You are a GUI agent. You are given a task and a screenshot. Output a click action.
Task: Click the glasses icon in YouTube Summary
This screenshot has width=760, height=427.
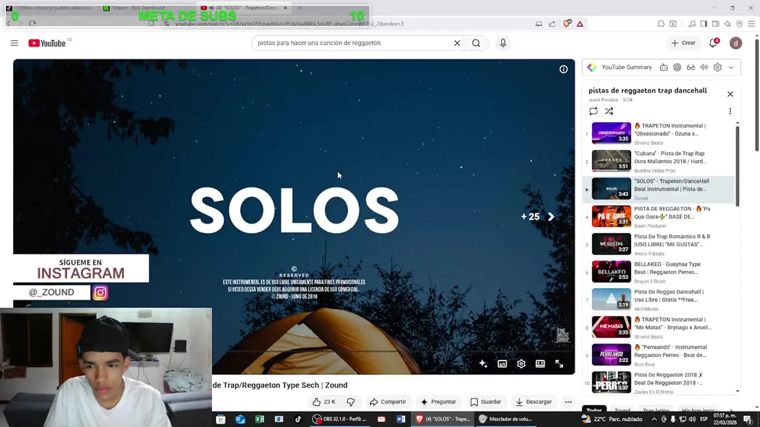(x=691, y=67)
